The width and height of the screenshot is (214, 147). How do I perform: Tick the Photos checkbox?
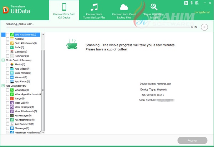[7, 64]
